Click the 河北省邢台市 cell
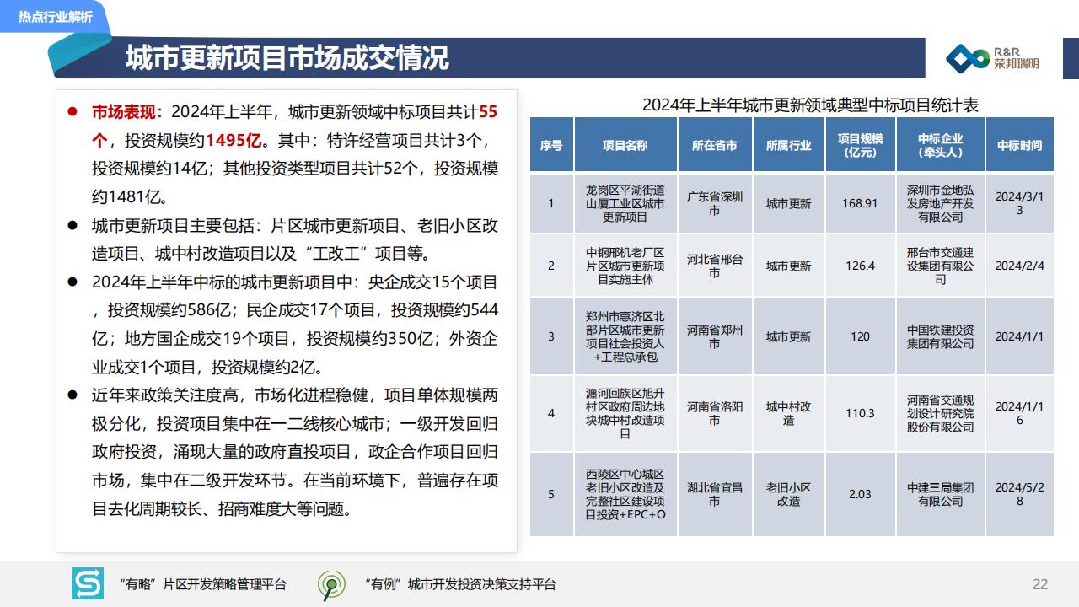 point(714,266)
